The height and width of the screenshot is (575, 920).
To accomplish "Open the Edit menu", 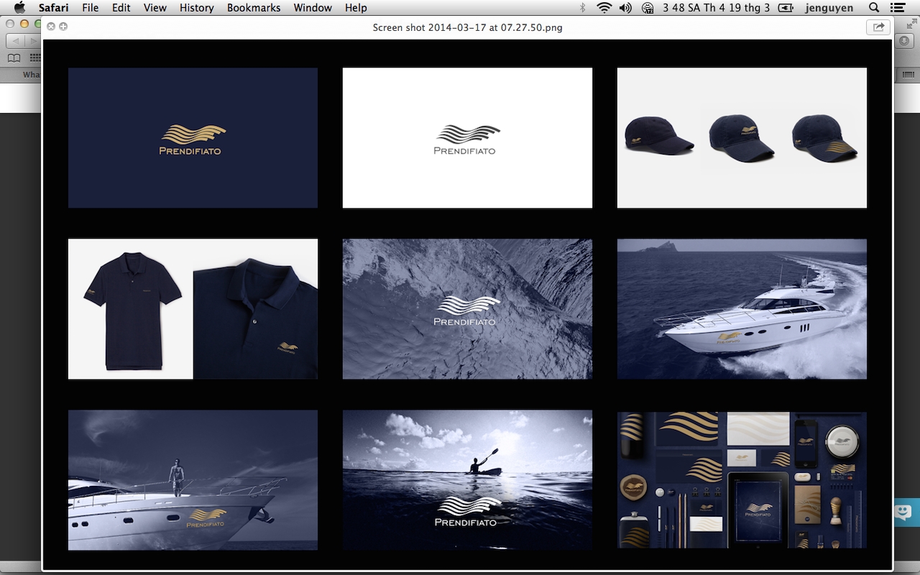I will (121, 8).
